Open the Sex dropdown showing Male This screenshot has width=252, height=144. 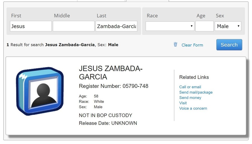click(x=228, y=26)
